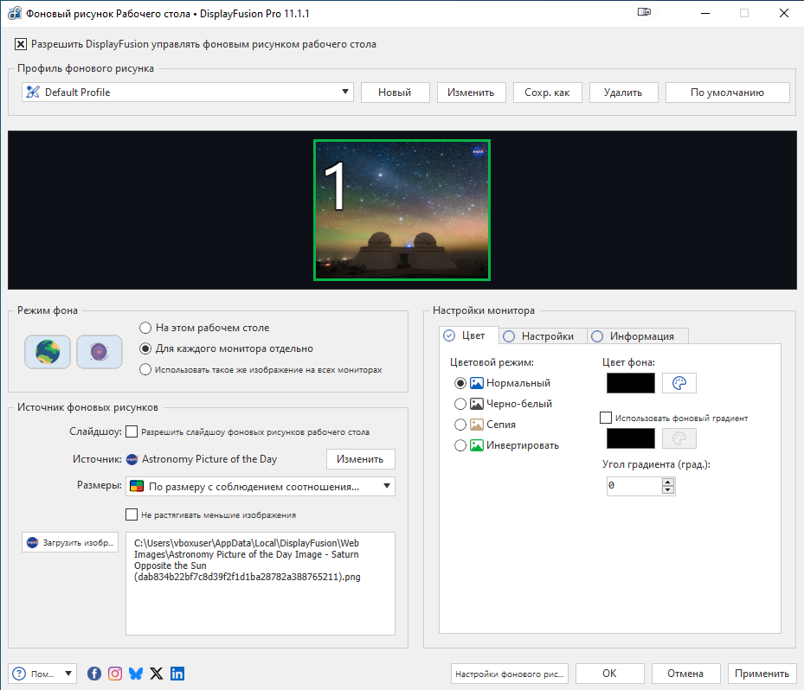Open the Bluesky butterfly icon
Viewport: 804px width, 690px height.
pos(136,674)
